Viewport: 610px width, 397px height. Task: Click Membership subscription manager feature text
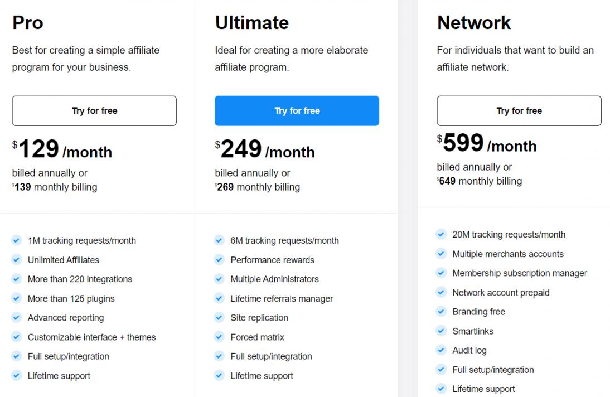click(519, 273)
